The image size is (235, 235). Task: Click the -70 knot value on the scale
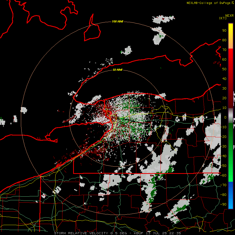(x=223, y=185)
